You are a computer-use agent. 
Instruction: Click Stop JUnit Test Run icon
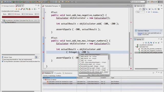point(32,9)
